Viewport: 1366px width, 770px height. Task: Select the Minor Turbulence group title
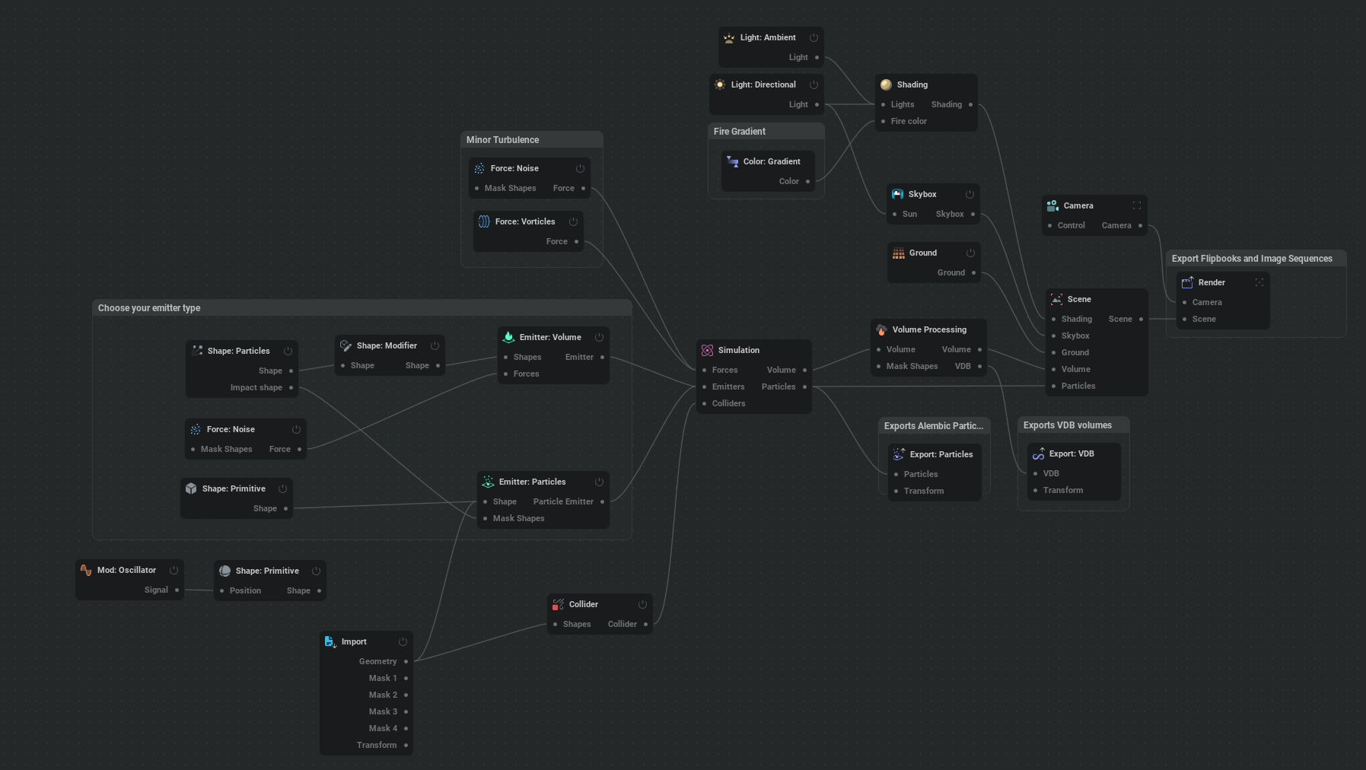click(x=502, y=140)
